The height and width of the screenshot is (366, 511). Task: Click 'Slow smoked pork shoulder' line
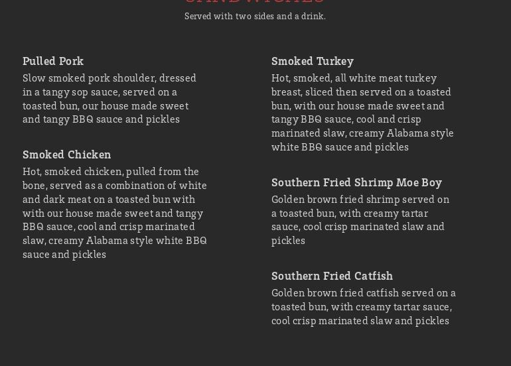coord(110,78)
